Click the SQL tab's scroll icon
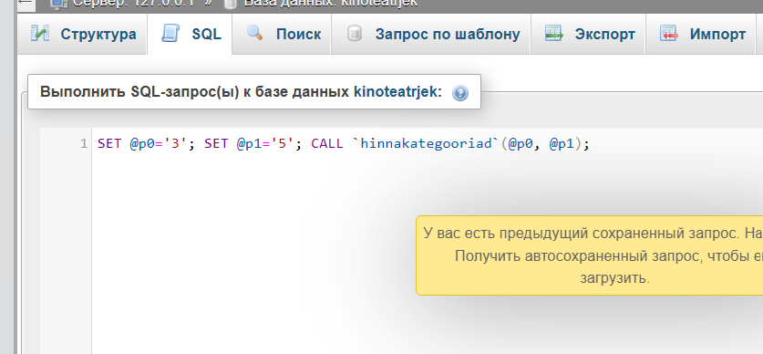This screenshot has height=354, width=763. (x=170, y=34)
